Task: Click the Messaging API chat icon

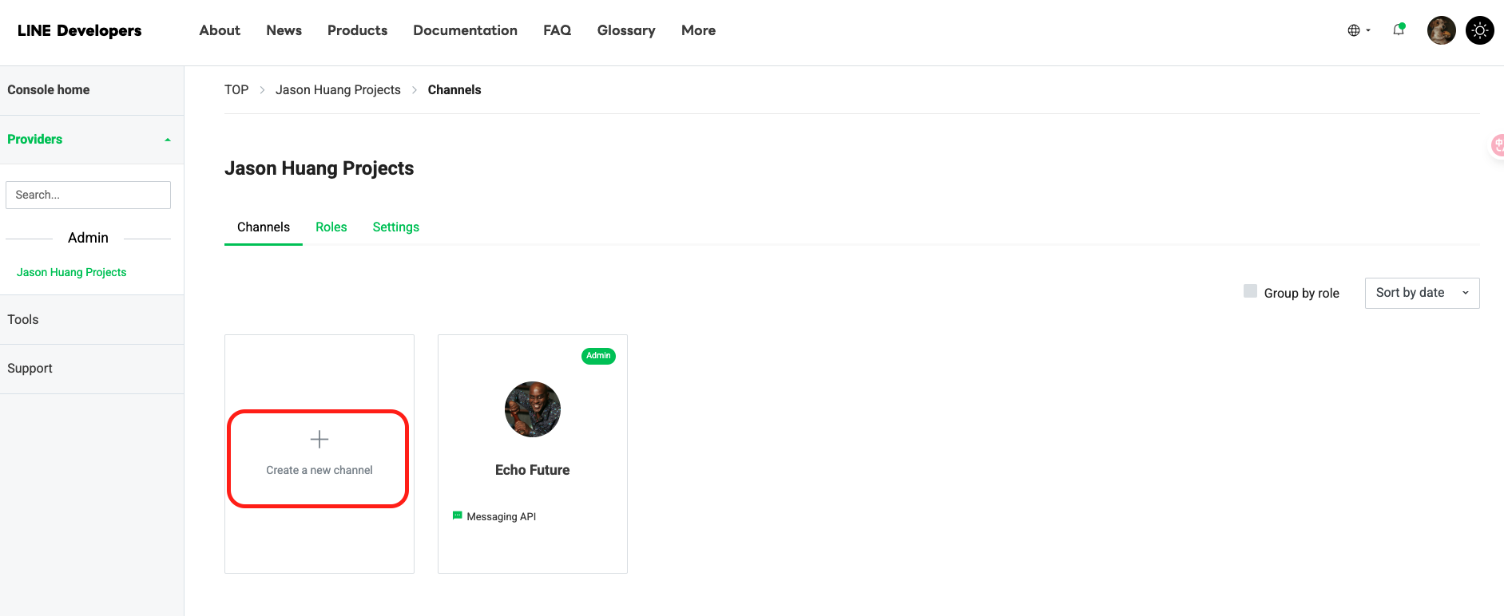Action: click(x=458, y=515)
